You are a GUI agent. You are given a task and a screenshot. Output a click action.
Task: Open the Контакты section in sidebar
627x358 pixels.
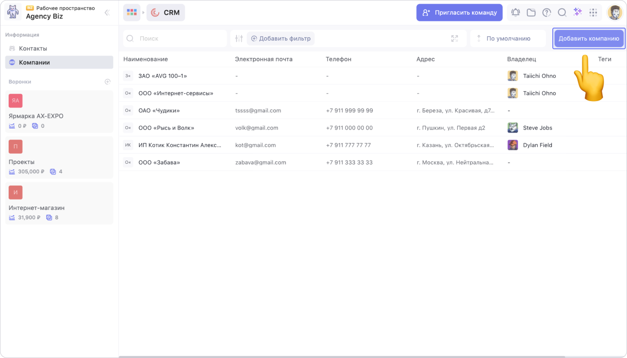[33, 48]
